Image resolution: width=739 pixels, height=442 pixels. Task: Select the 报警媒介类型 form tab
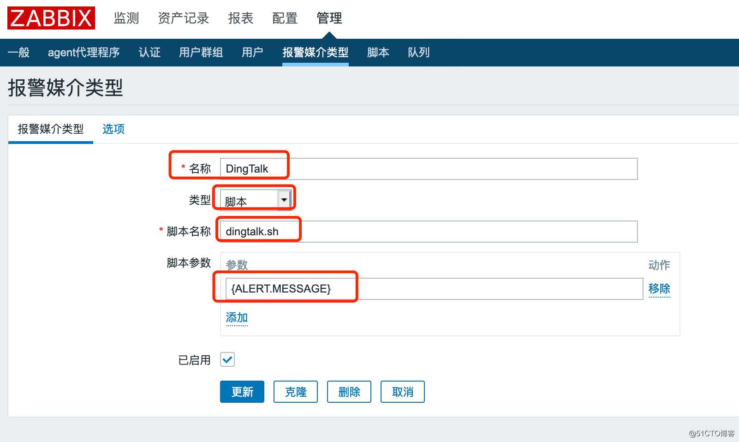click(x=51, y=129)
